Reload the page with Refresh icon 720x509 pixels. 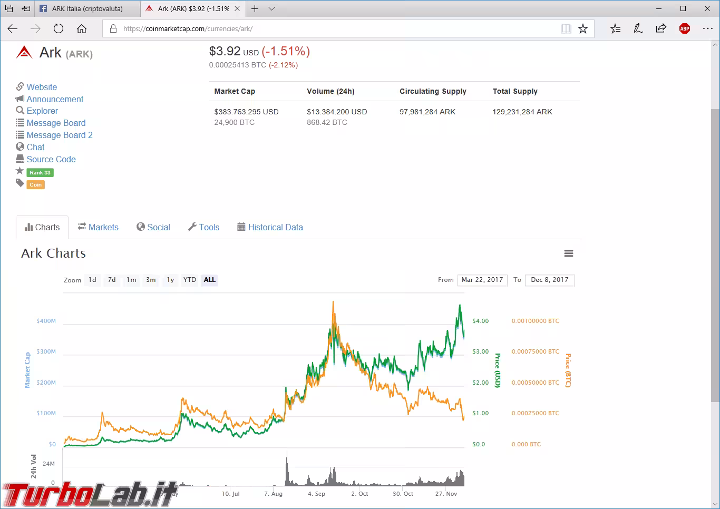(x=59, y=29)
